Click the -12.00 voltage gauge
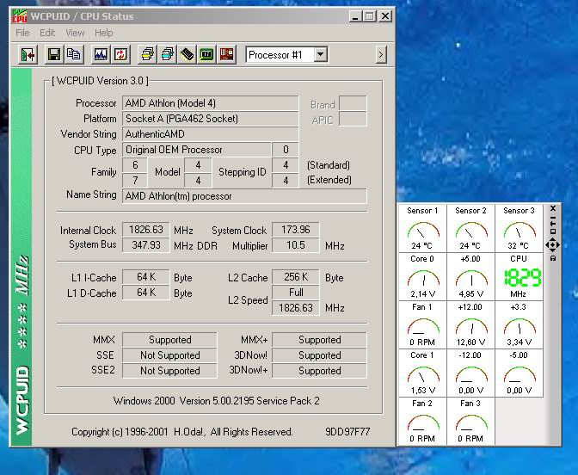 (470, 373)
